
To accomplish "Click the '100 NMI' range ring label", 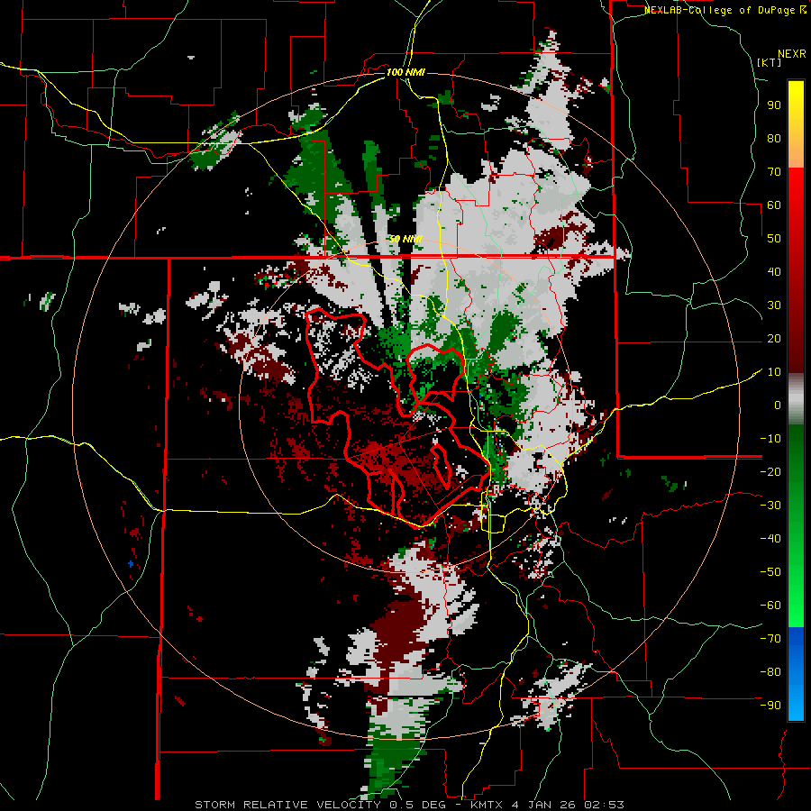I will pyautogui.click(x=405, y=72).
